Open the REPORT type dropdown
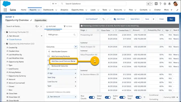This screenshot has width=181, height=102. [14, 17]
